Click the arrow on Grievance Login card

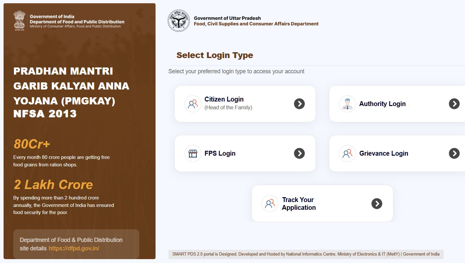pyautogui.click(x=454, y=153)
